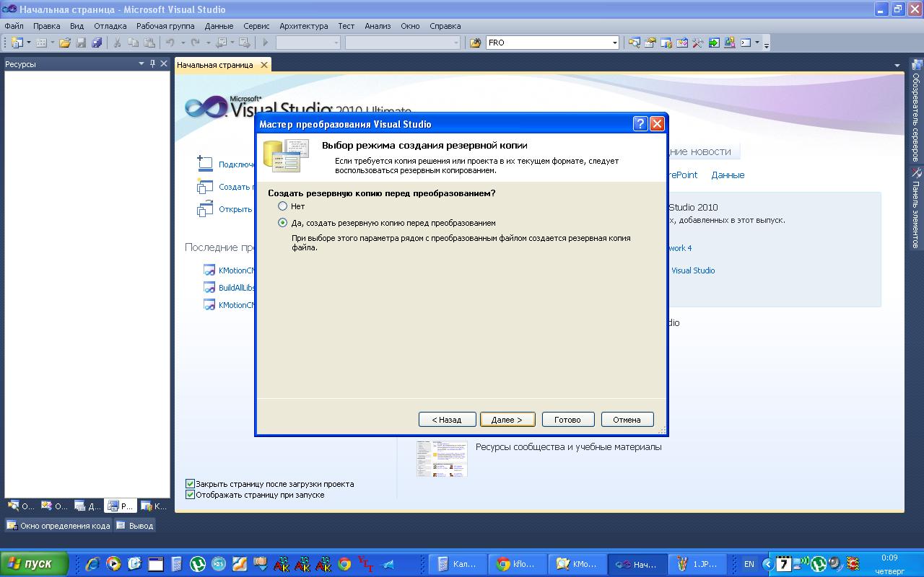
Task: Open the Properties Window toolbar icon
Action: [650, 43]
